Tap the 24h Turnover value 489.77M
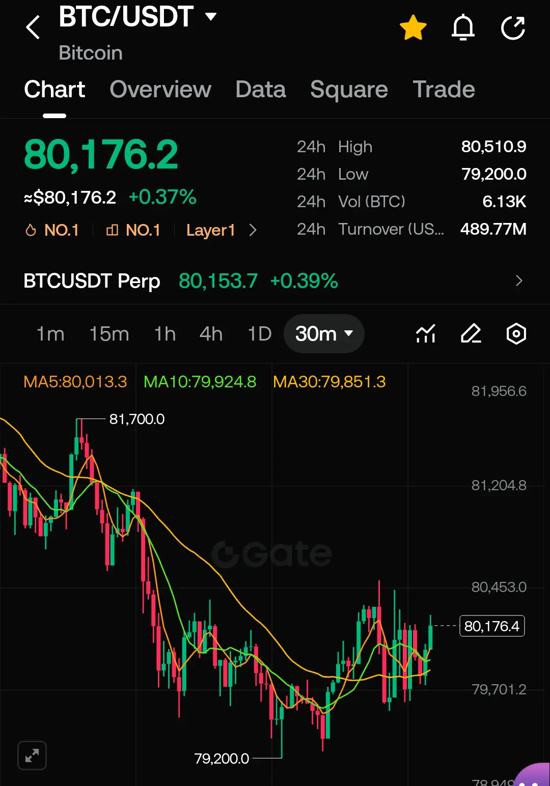 point(493,229)
